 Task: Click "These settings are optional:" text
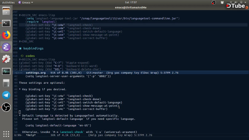coord(42,83)
